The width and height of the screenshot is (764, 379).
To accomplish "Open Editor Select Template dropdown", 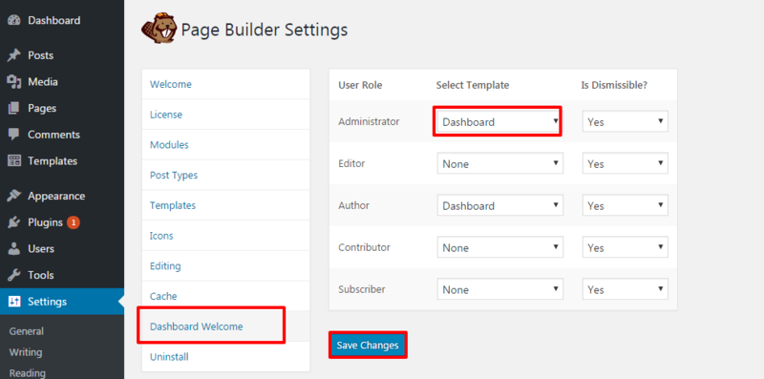I will click(499, 163).
